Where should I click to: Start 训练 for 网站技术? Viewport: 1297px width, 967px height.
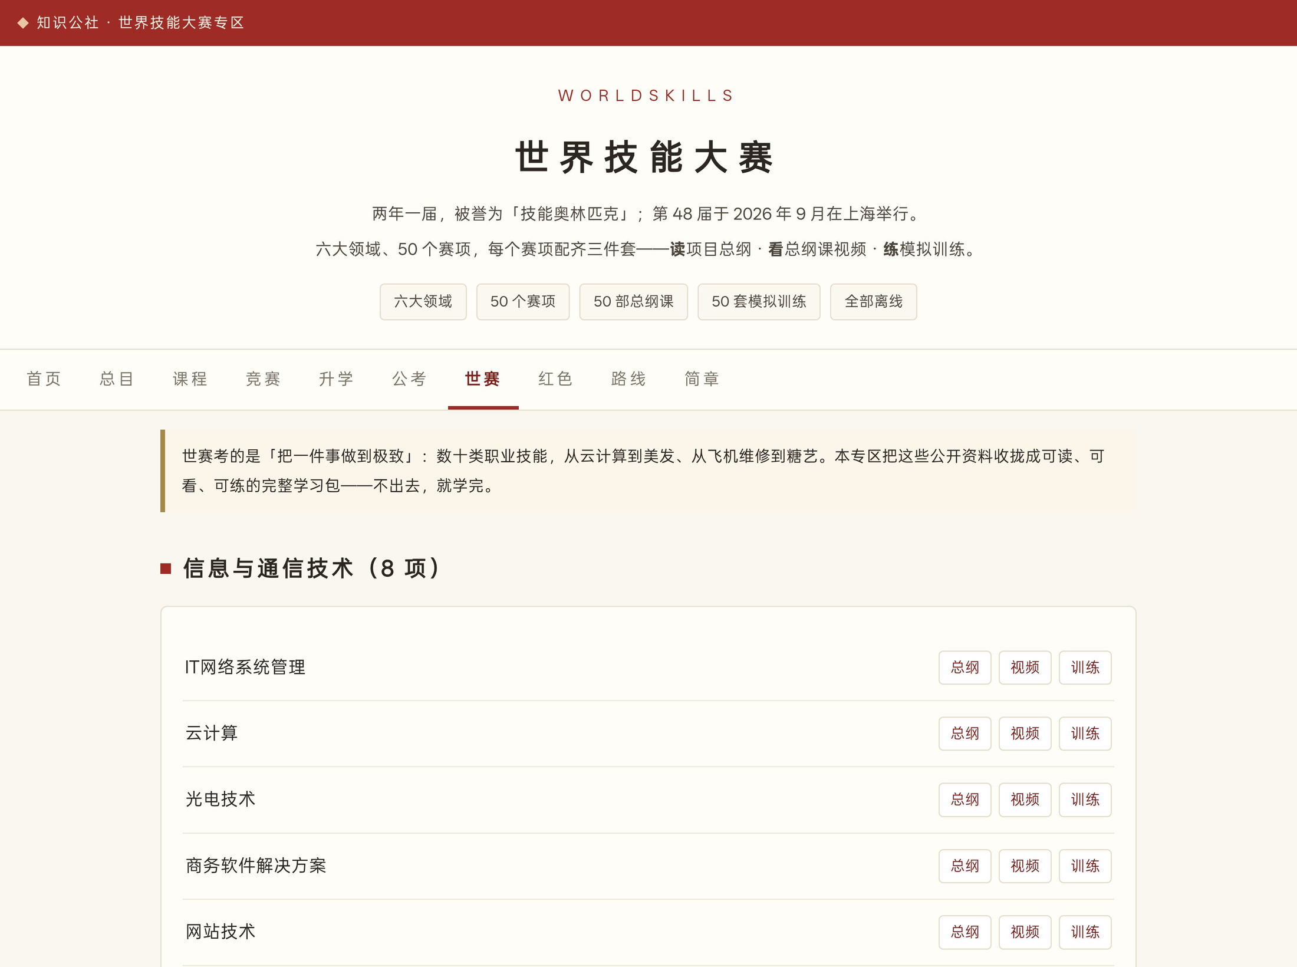pyautogui.click(x=1085, y=932)
